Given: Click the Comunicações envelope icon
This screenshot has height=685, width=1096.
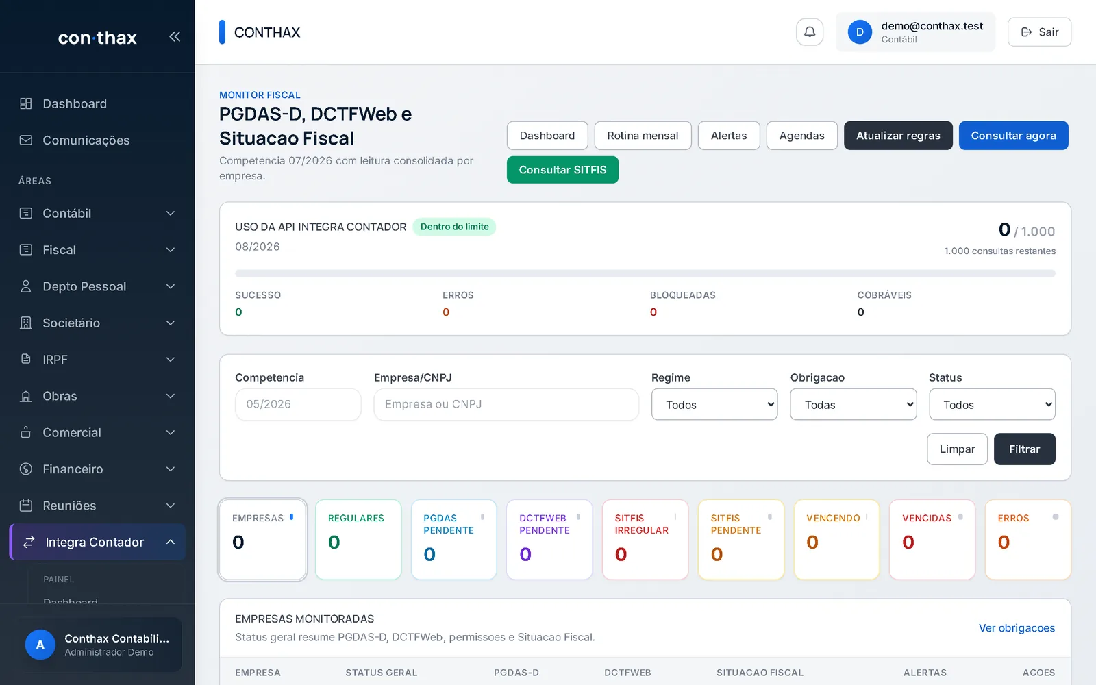Looking at the screenshot, I should (26, 140).
